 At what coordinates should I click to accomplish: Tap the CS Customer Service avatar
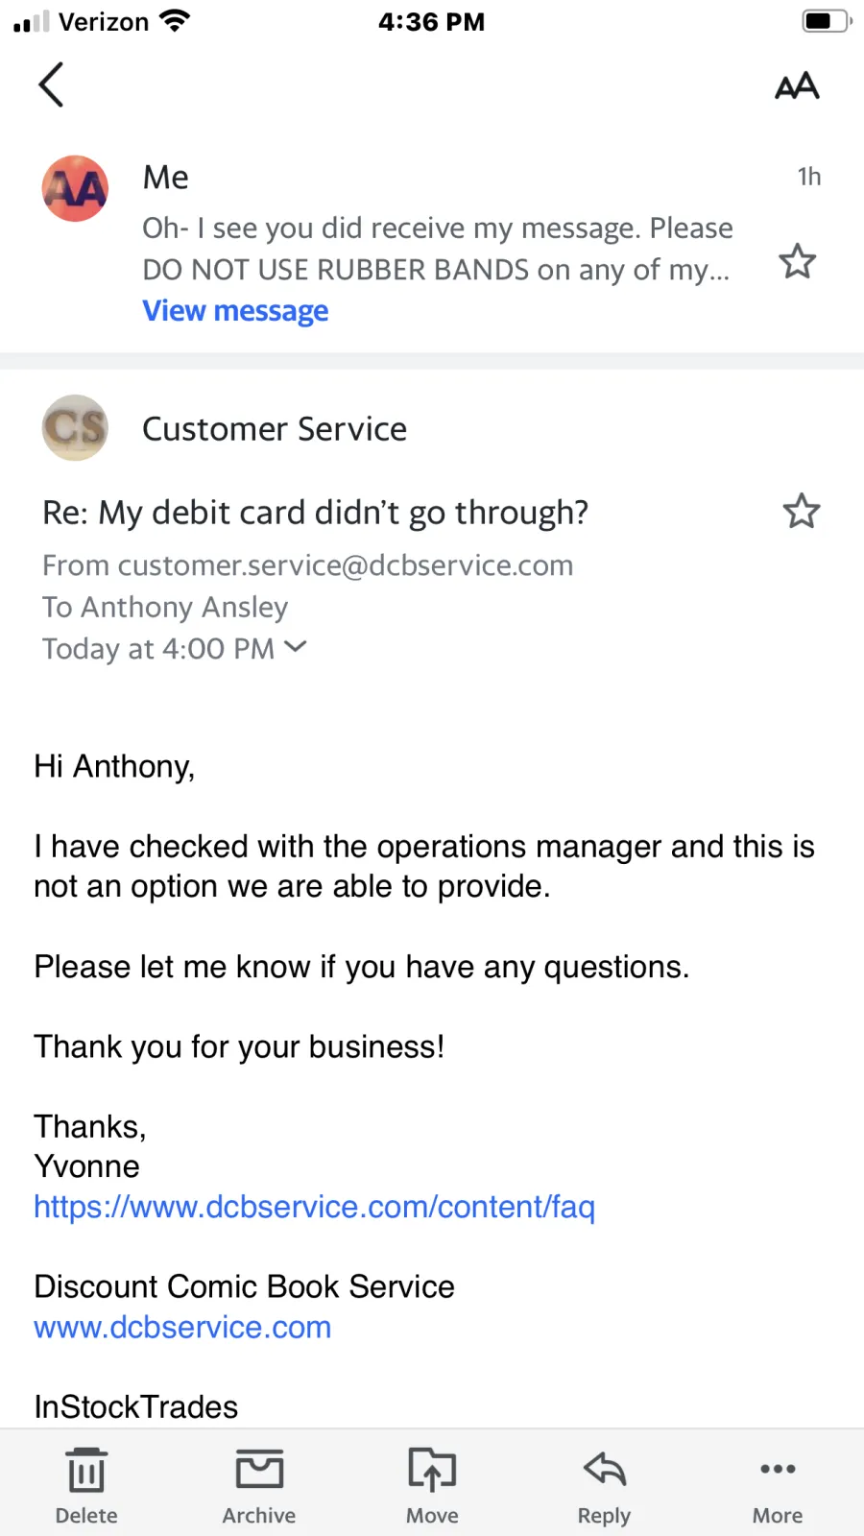click(x=75, y=428)
